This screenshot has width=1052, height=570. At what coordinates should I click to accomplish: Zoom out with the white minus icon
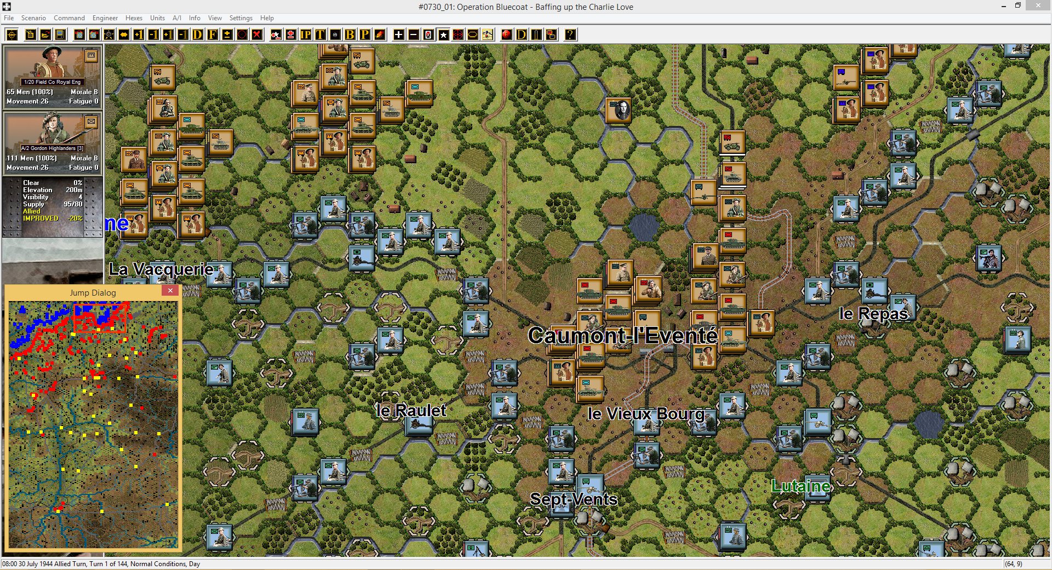coord(413,35)
